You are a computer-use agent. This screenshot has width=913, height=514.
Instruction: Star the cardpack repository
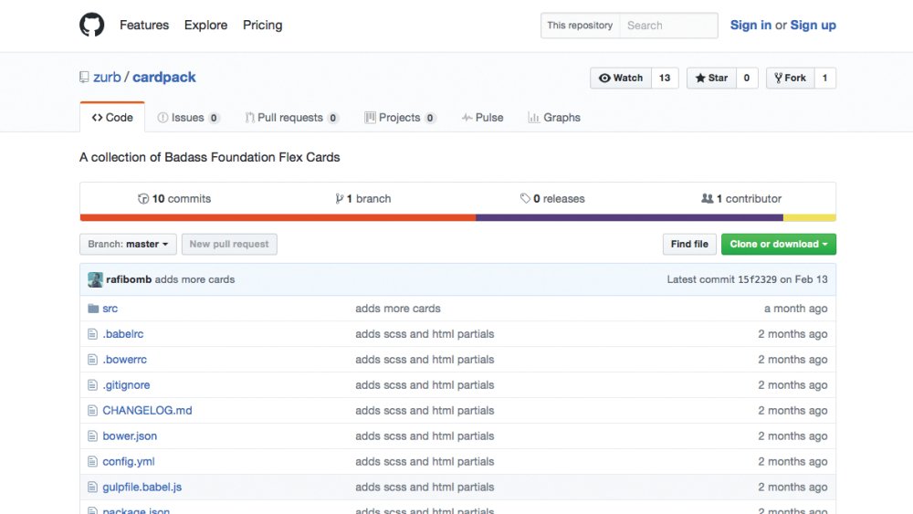tap(711, 78)
